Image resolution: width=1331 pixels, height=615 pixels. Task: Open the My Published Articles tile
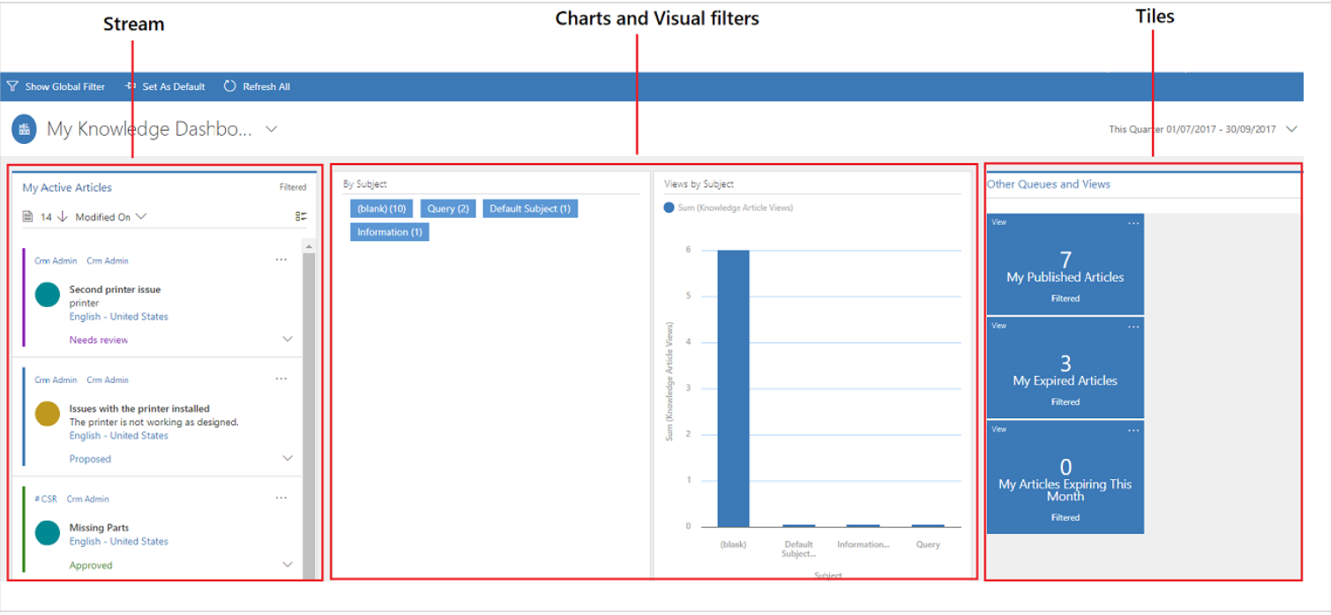1065,264
